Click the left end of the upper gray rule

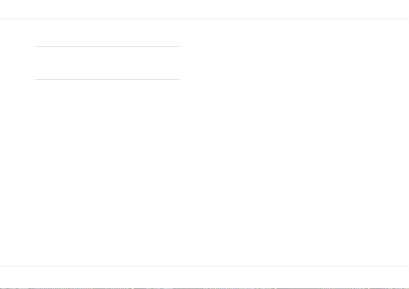(x=36, y=46)
